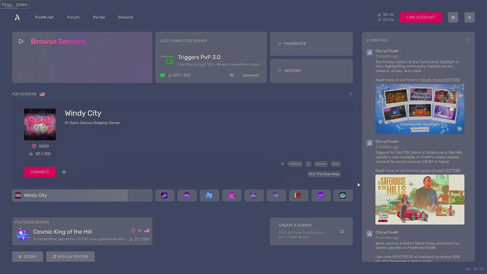Close the launcher with X button

pyautogui.click(x=469, y=17)
